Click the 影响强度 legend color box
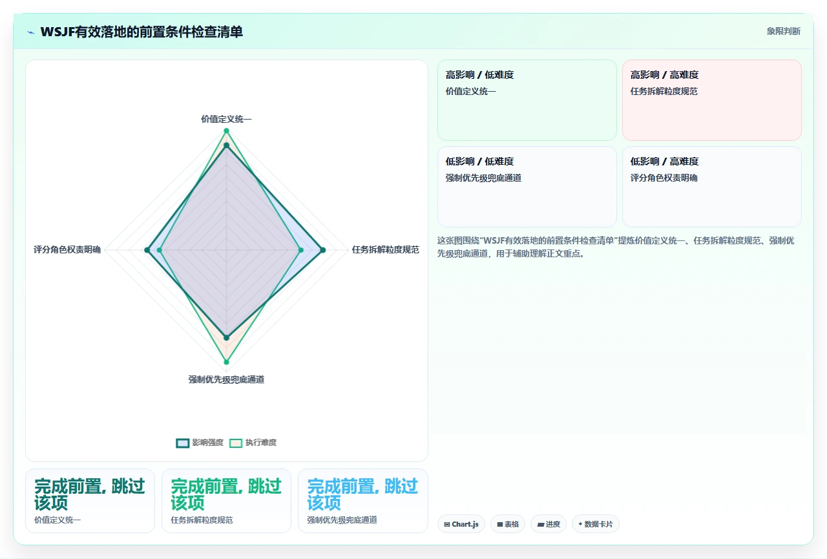This screenshot has height=559, width=827. coord(183,443)
